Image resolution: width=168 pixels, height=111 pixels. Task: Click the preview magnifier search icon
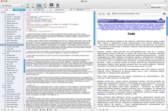(x=107, y=110)
